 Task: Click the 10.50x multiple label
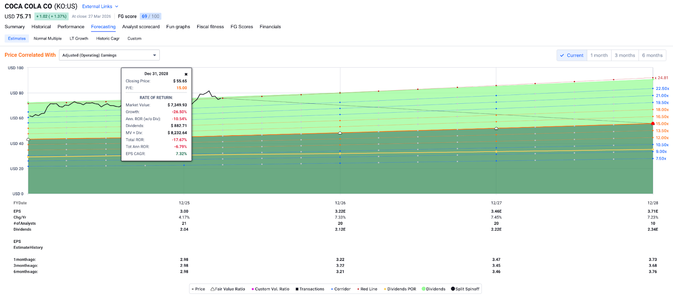(x=662, y=145)
